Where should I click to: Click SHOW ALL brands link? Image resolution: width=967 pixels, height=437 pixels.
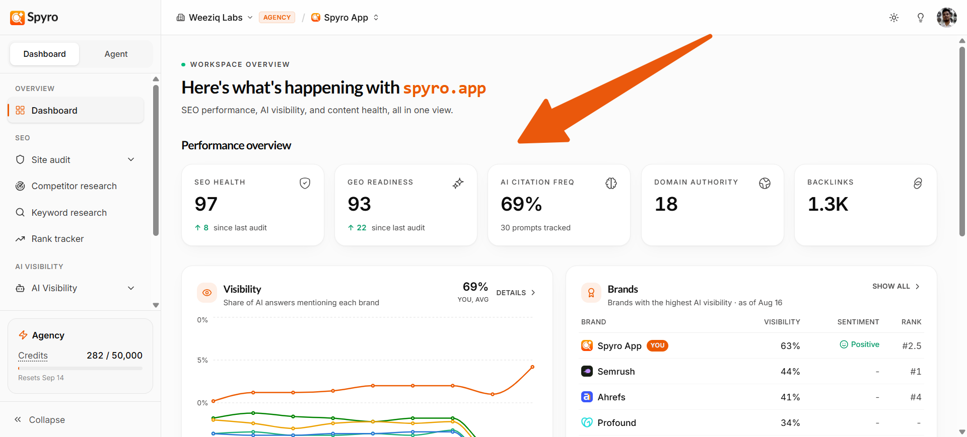(x=896, y=286)
